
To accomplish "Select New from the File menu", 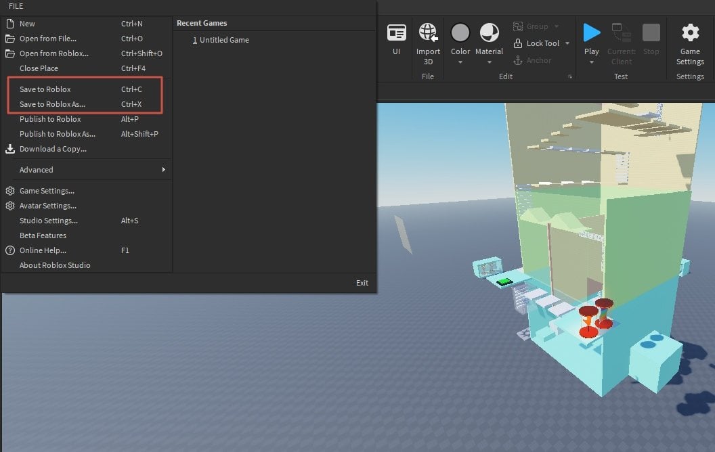I will (86, 24).
